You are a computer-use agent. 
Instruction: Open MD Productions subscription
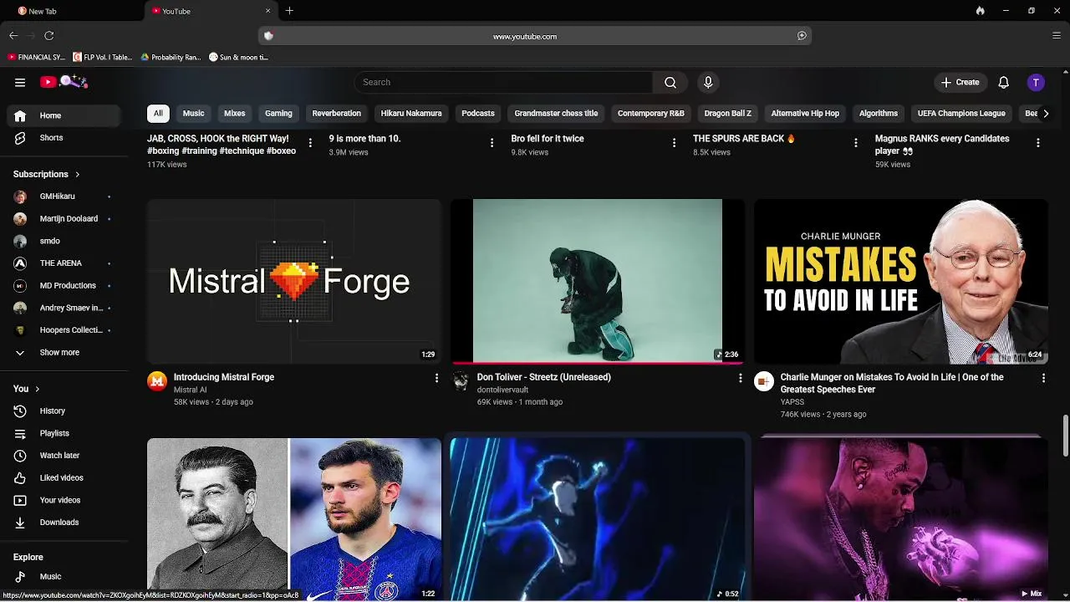[64, 285]
